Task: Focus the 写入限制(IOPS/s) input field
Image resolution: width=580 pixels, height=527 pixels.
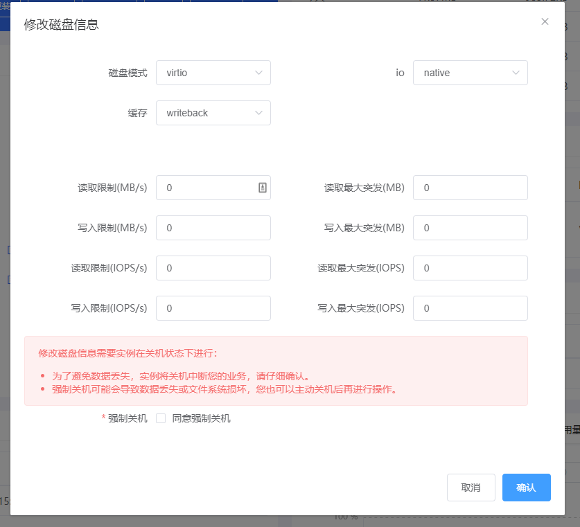Action: (213, 308)
